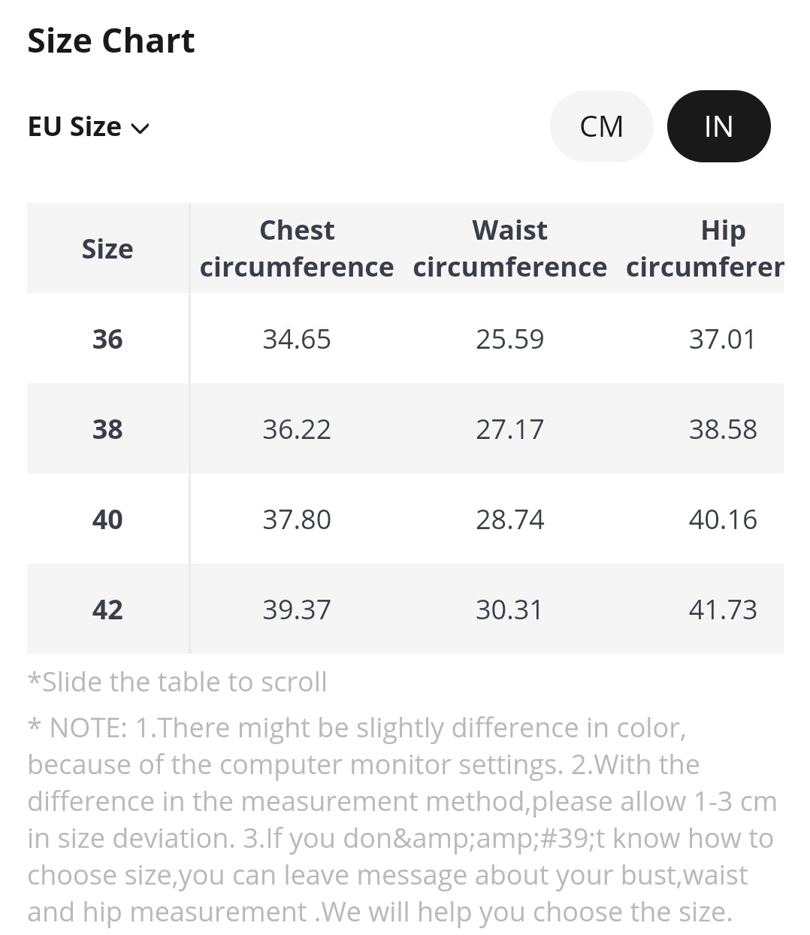Click chest value 39.37 for size 42
The image size is (810, 935).
tap(297, 610)
